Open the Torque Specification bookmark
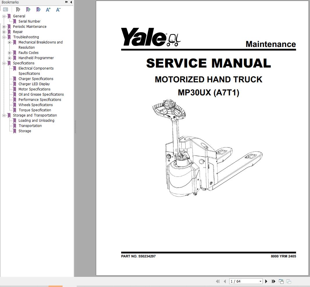 point(35,110)
